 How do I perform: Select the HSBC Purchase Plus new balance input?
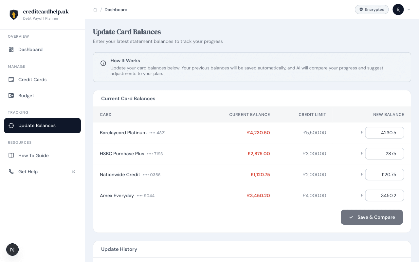(384, 154)
